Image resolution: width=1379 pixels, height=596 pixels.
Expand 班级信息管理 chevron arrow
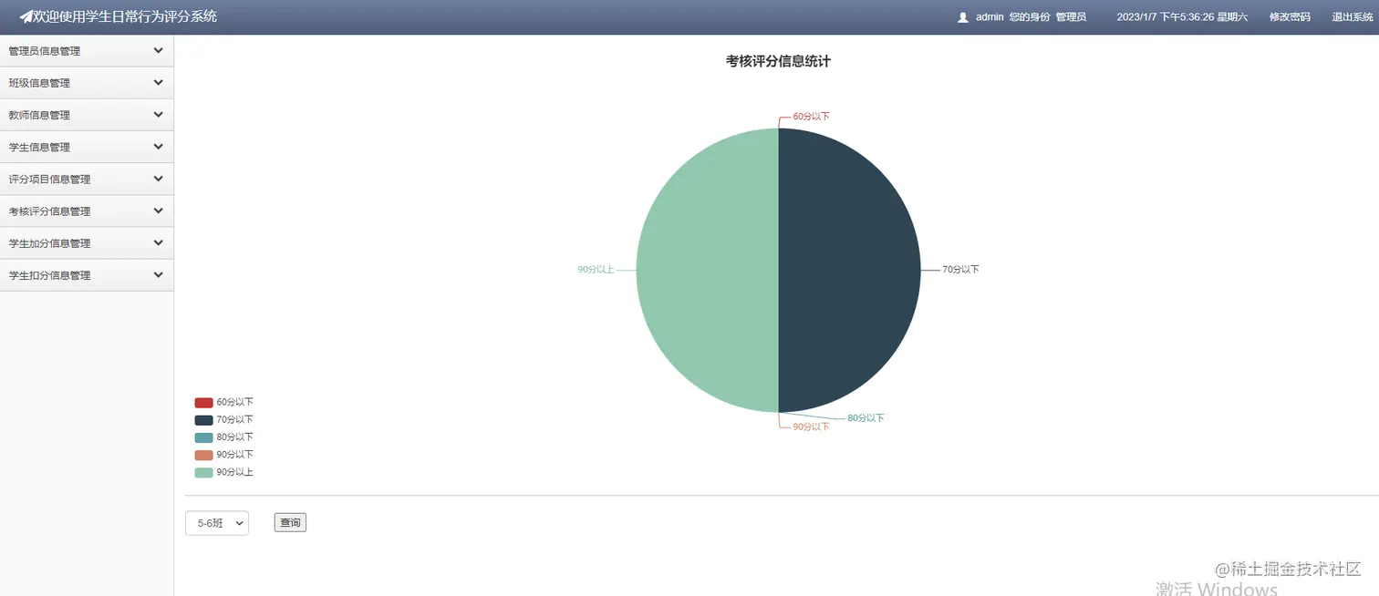(159, 83)
